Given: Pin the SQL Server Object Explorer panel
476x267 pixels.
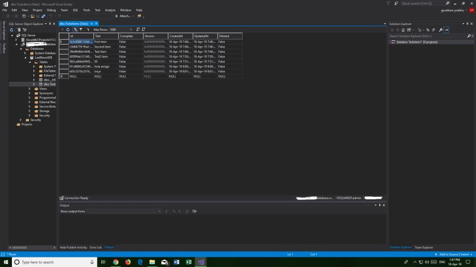Looking at the screenshot, I should [x=50, y=24].
